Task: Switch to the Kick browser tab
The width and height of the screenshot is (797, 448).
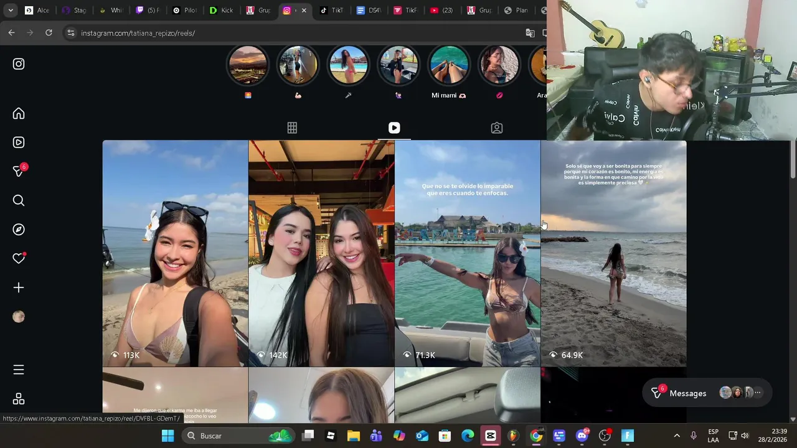Action: 223,11
